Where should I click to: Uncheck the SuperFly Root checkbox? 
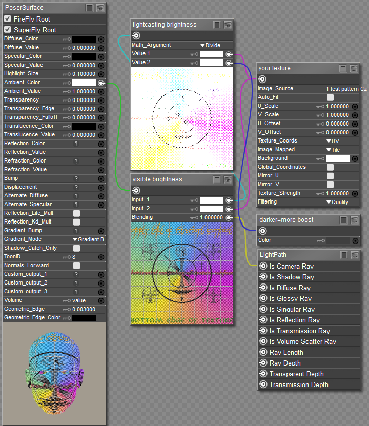pos(8,30)
